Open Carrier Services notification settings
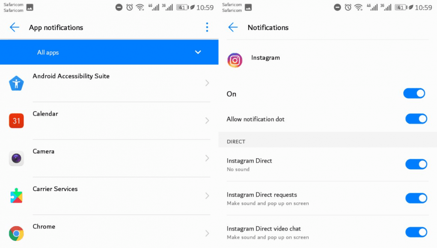 point(109,196)
